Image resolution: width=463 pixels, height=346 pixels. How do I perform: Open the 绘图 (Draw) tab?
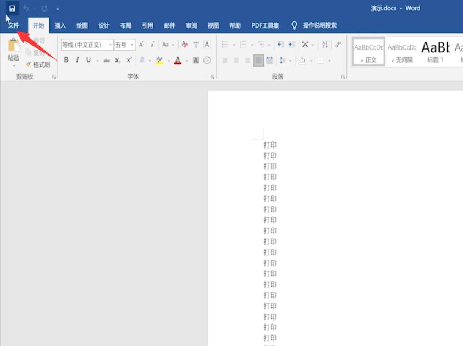(x=82, y=25)
